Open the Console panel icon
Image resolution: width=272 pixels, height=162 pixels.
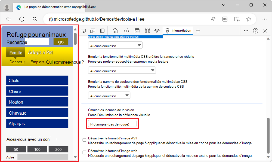pyautogui.click(x=137, y=31)
